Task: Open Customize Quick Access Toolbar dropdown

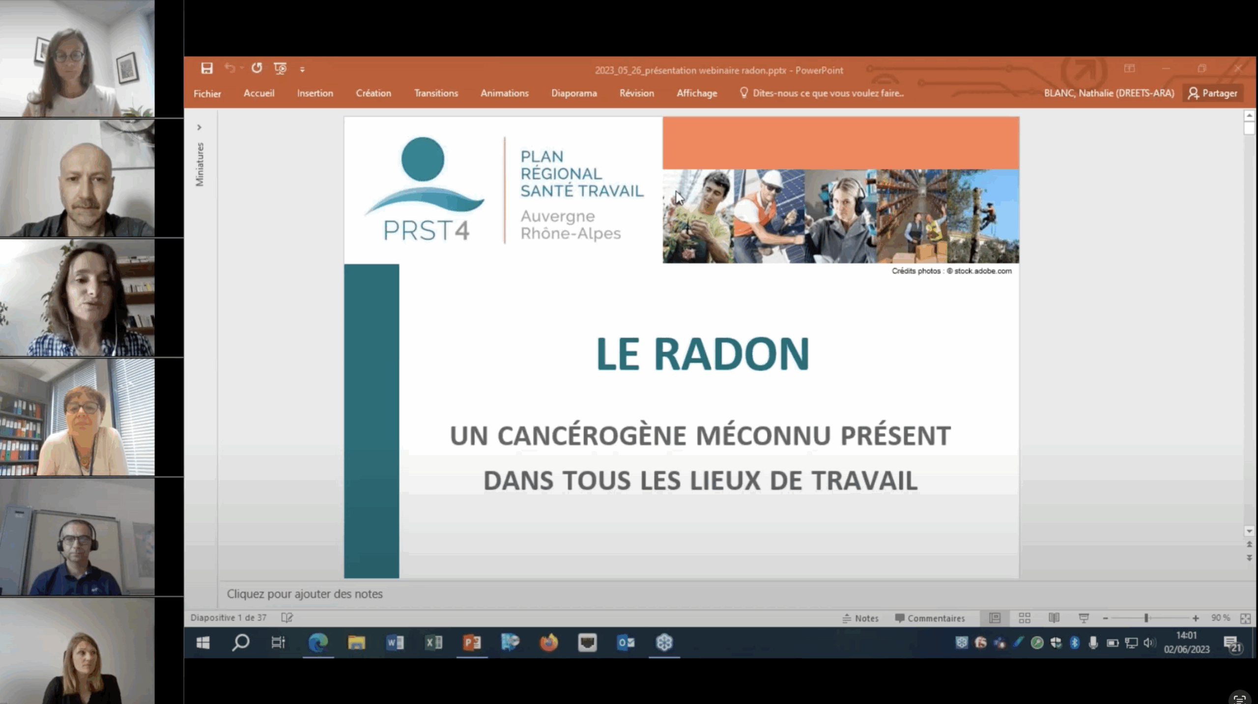Action: coord(302,69)
